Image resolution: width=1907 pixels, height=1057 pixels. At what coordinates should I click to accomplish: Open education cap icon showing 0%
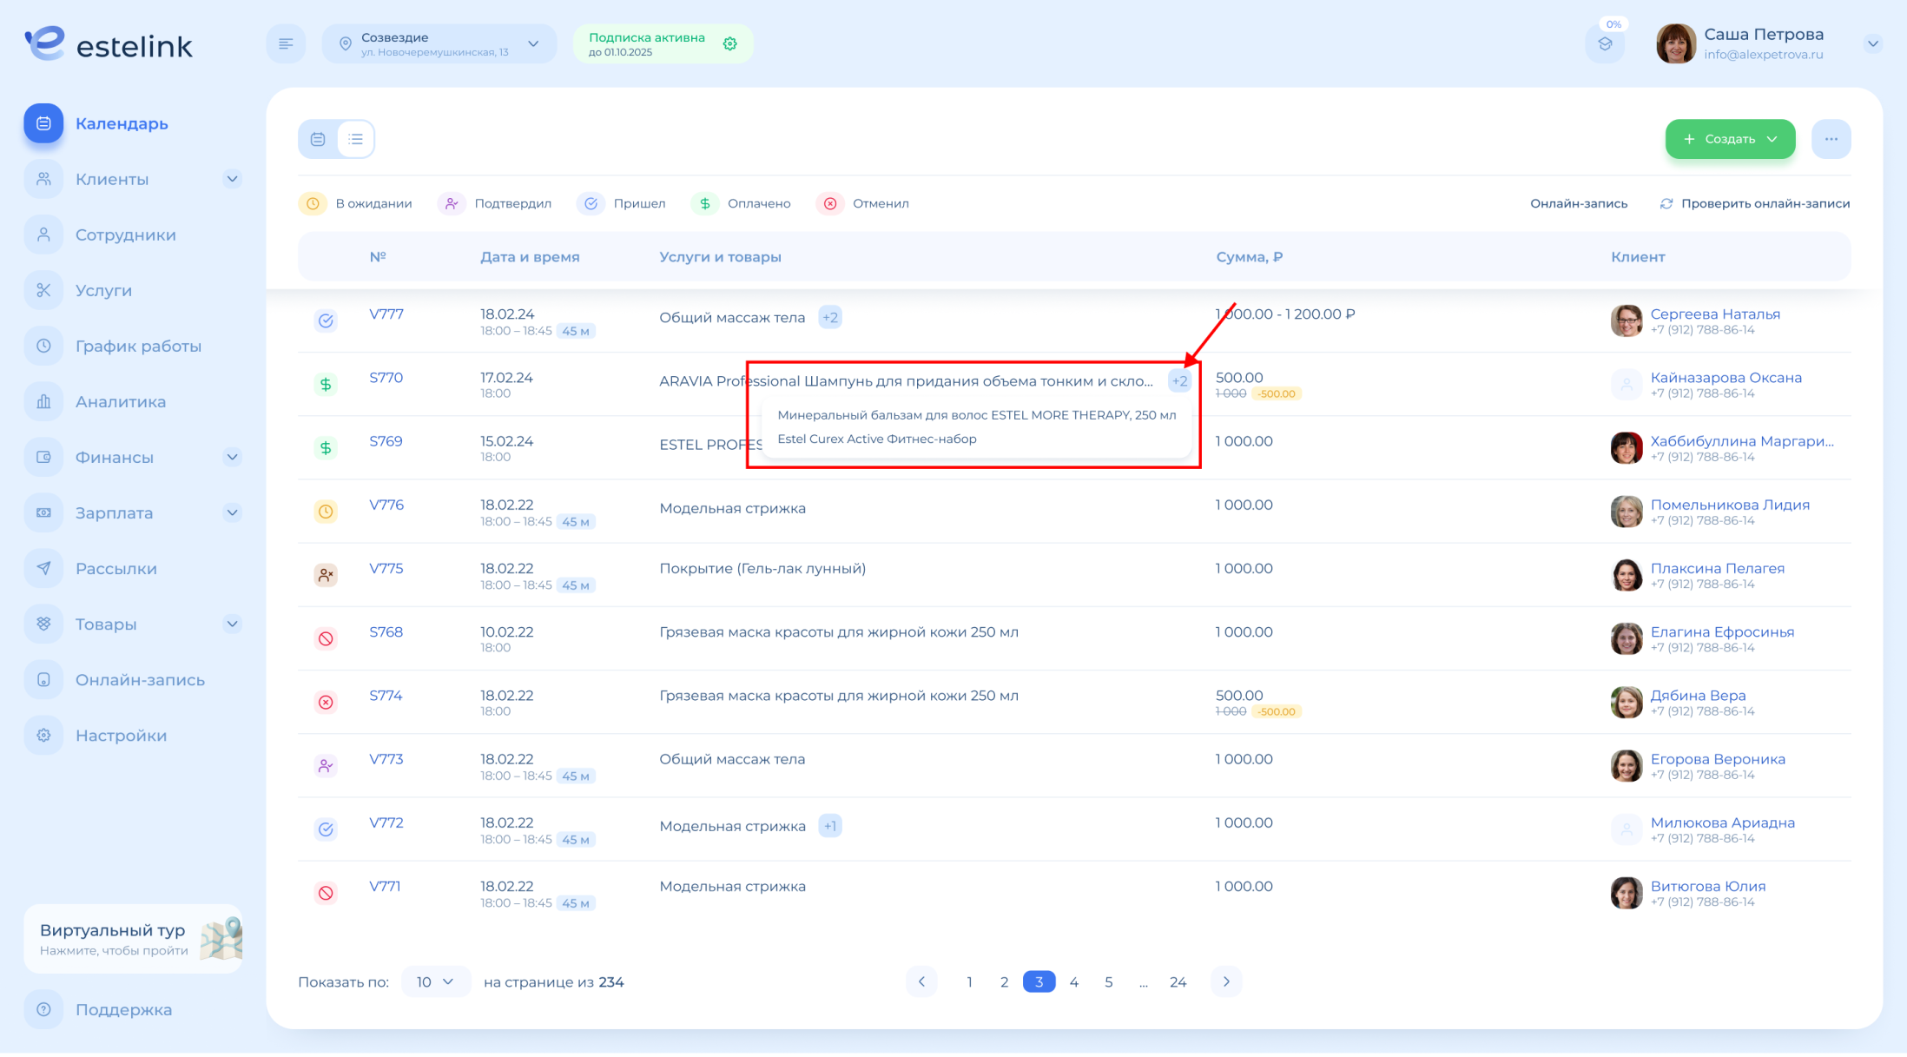pyautogui.click(x=1605, y=43)
